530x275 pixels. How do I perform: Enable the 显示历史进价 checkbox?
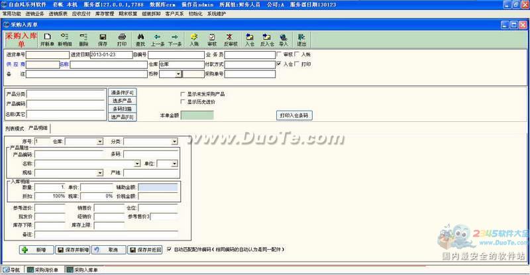pyautogui.click(x=183, y=102)
